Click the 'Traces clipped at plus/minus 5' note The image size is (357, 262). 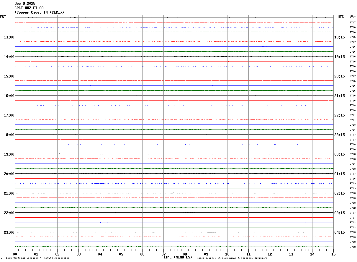(x=231, y=258)
